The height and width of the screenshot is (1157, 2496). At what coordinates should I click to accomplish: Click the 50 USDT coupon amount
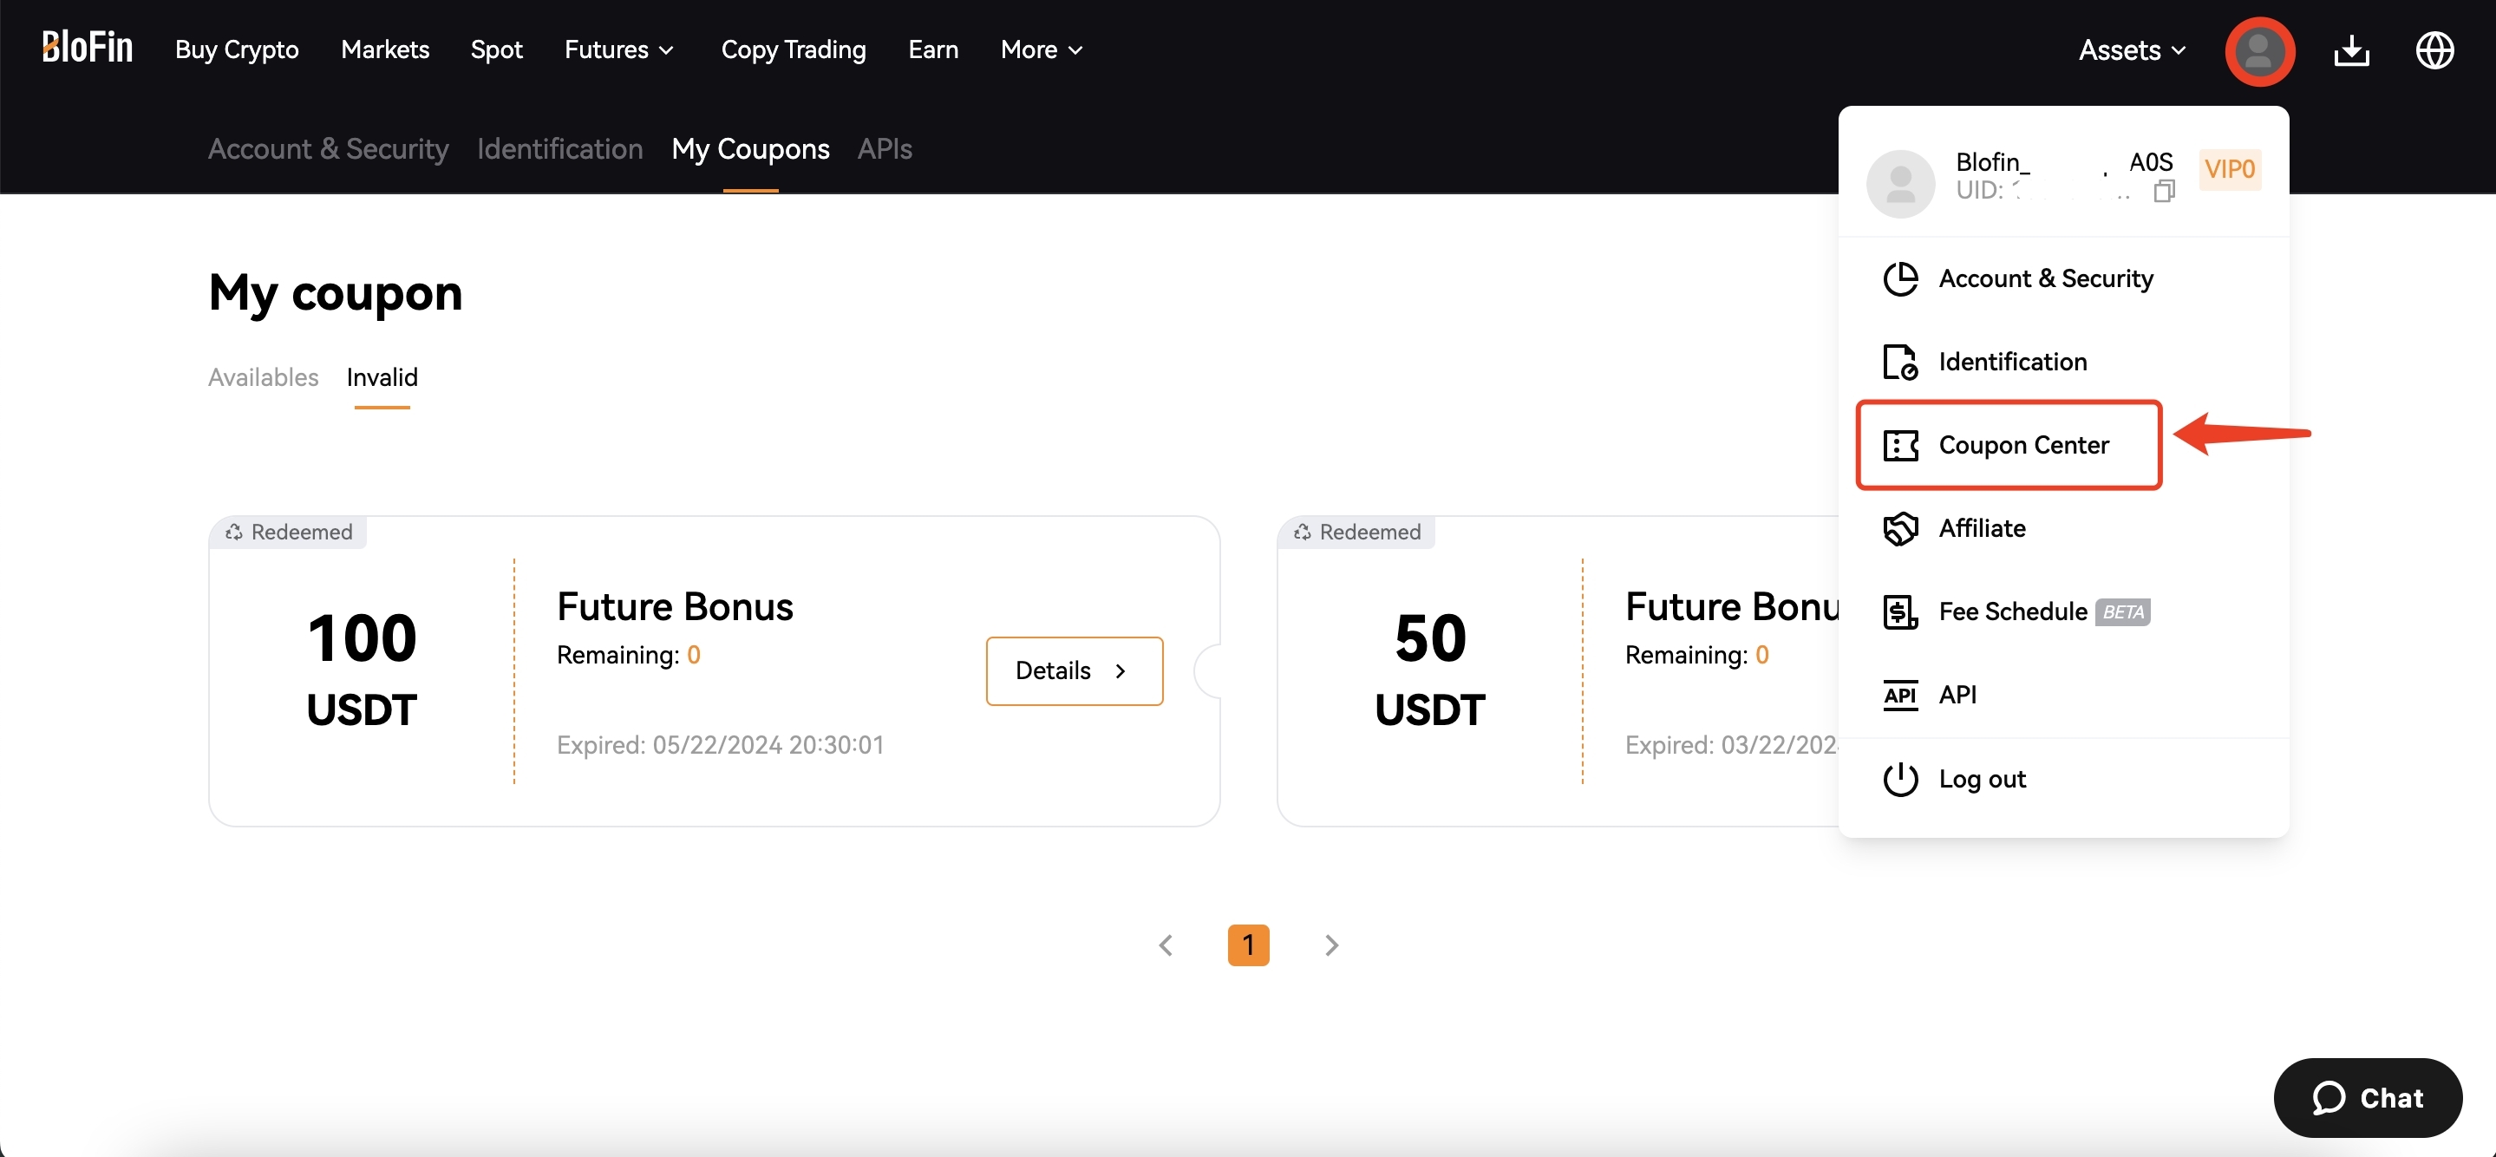tap(1429, 669)
